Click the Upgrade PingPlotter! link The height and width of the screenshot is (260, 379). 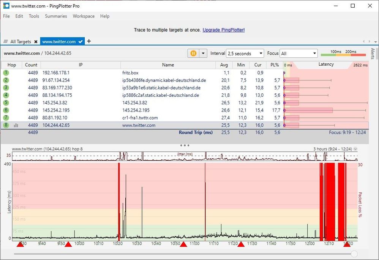point(224,30)
